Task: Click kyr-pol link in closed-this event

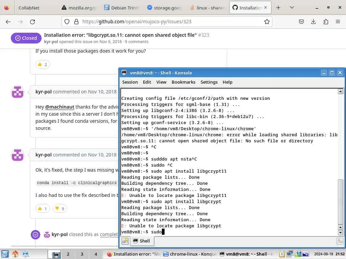Action: 59,234
